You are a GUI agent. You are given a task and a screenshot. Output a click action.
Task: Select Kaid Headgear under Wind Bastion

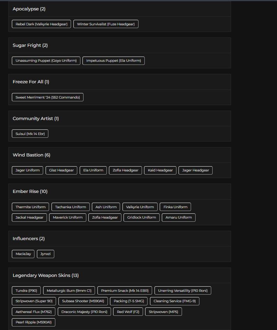(x=160, y=170)
